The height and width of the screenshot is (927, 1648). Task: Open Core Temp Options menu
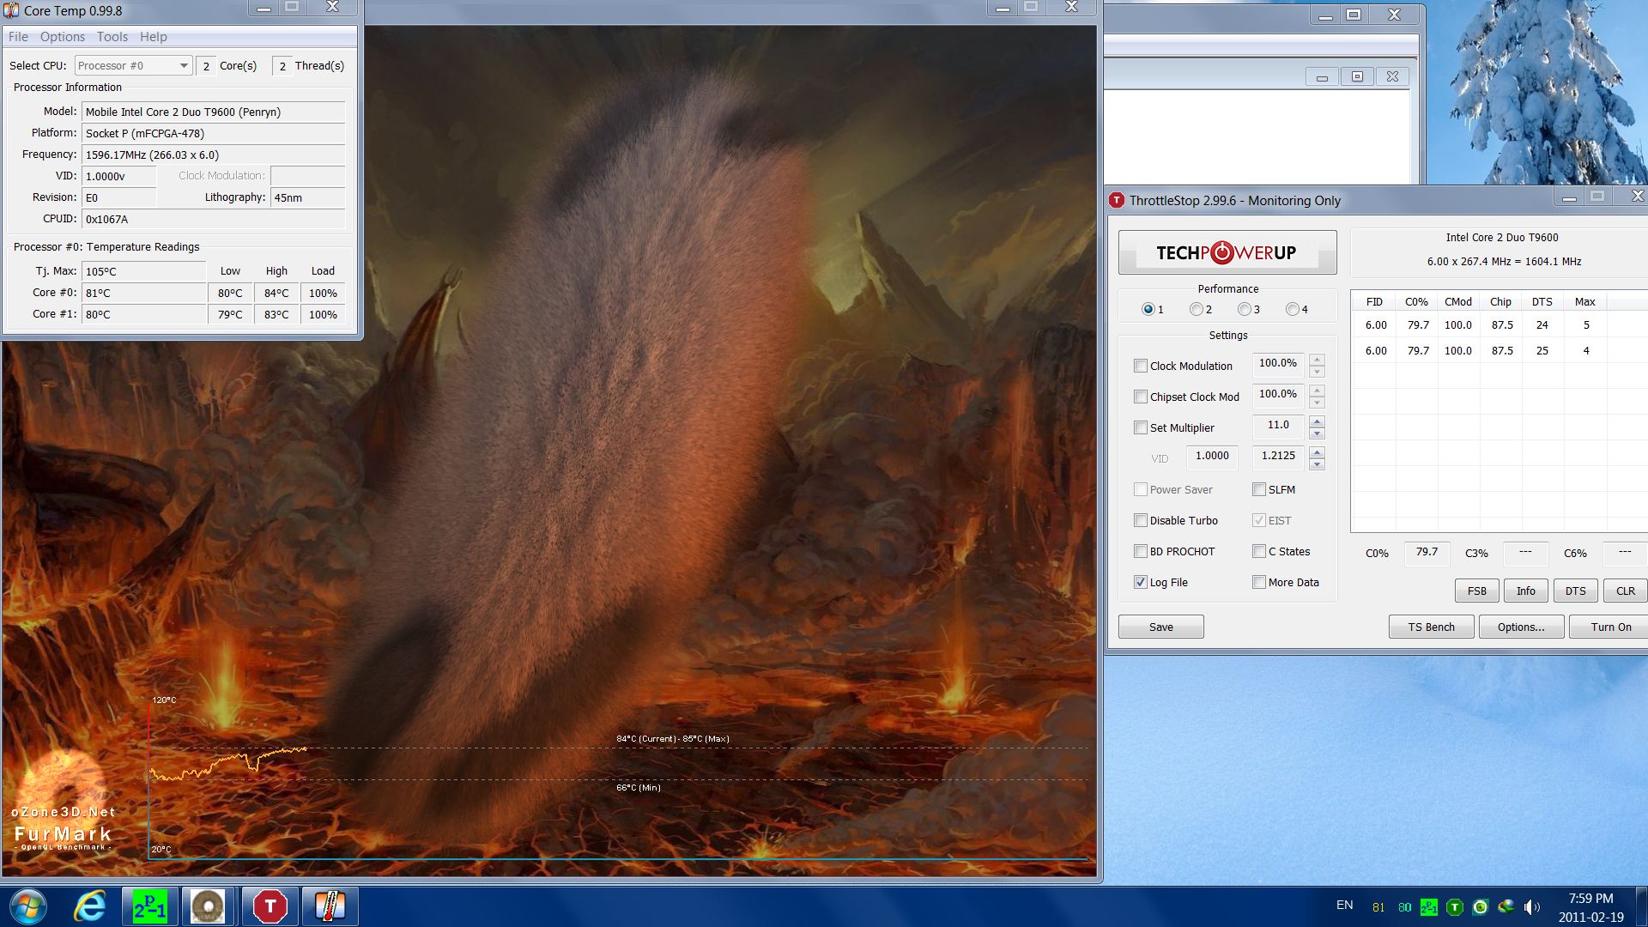[62, 37]
